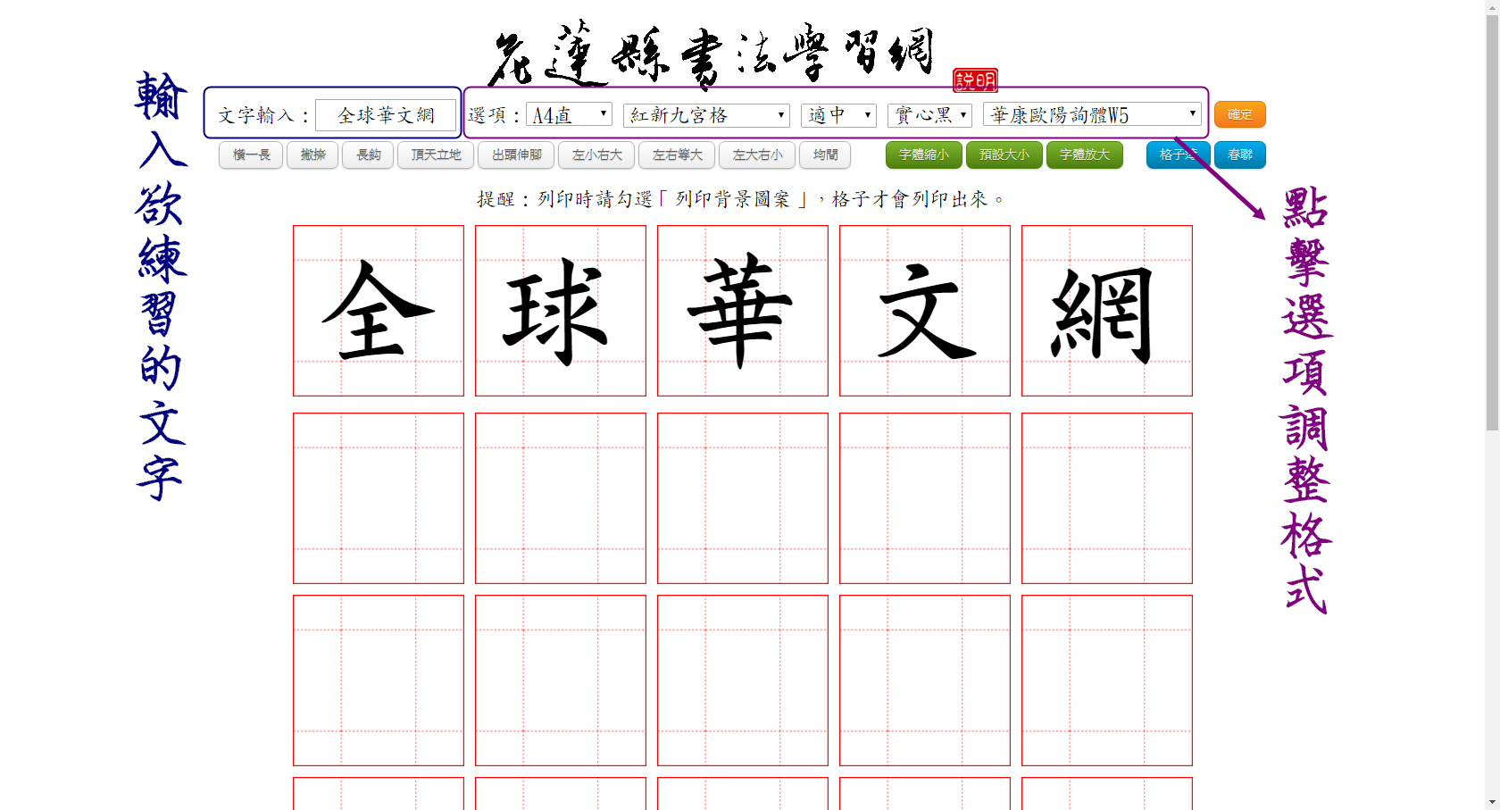Select the 左大右小 layout option

pyautogui.click(x=756, y=154)
